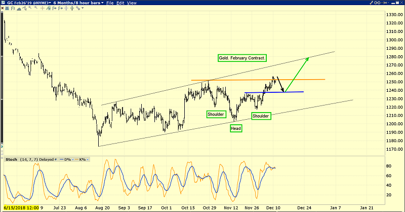Click the mountain/area chart icon

point(19,9)
